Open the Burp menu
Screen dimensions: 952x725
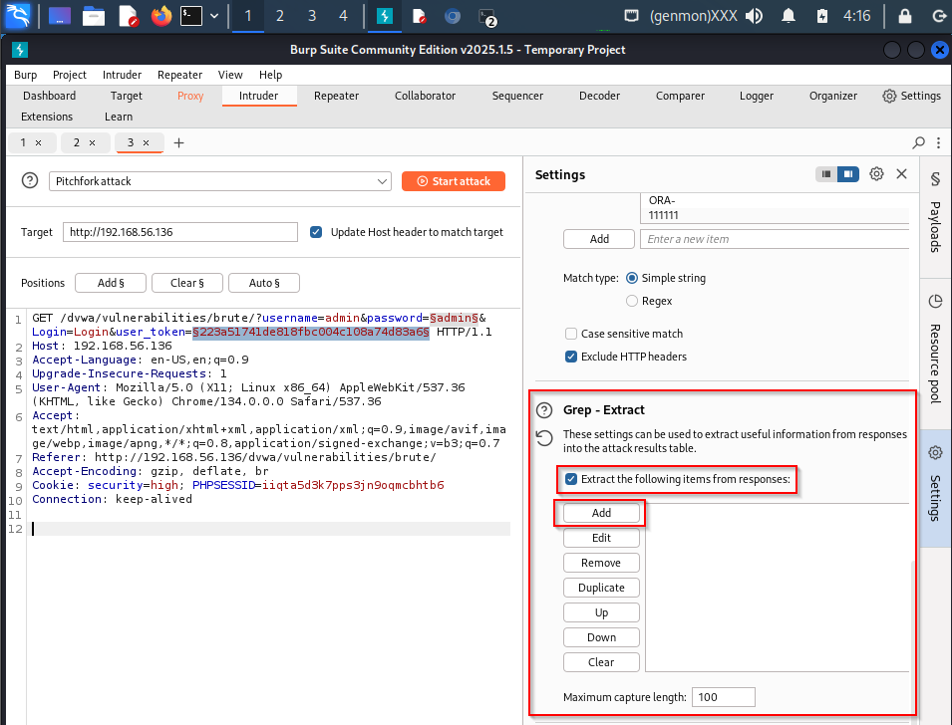(x=26, y=75)
